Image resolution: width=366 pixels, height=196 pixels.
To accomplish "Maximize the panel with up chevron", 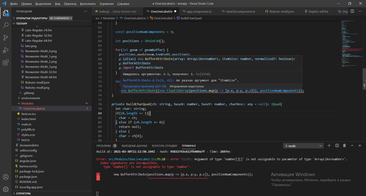I will [352, 146].
